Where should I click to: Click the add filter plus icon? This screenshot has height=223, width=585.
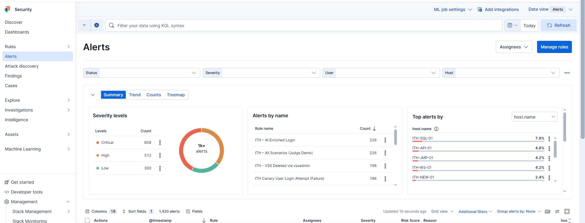tap(96, 25)
